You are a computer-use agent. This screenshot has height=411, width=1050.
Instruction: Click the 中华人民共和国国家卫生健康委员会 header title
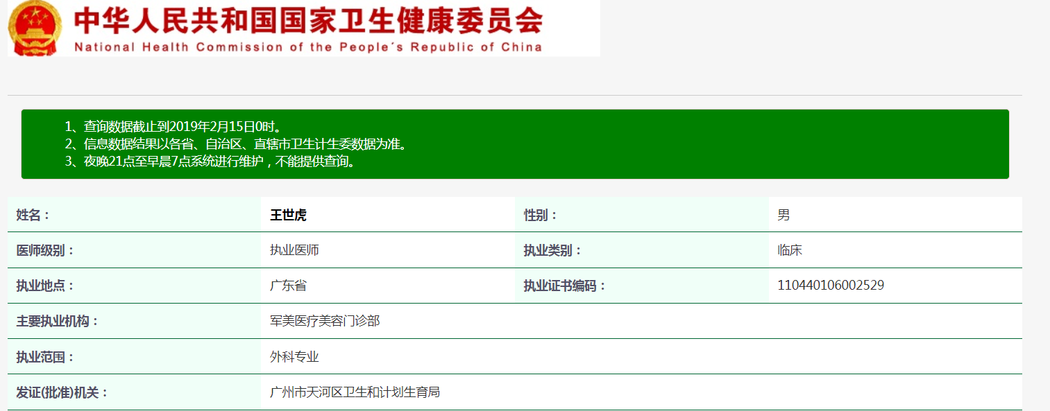[x=308, y=21]
